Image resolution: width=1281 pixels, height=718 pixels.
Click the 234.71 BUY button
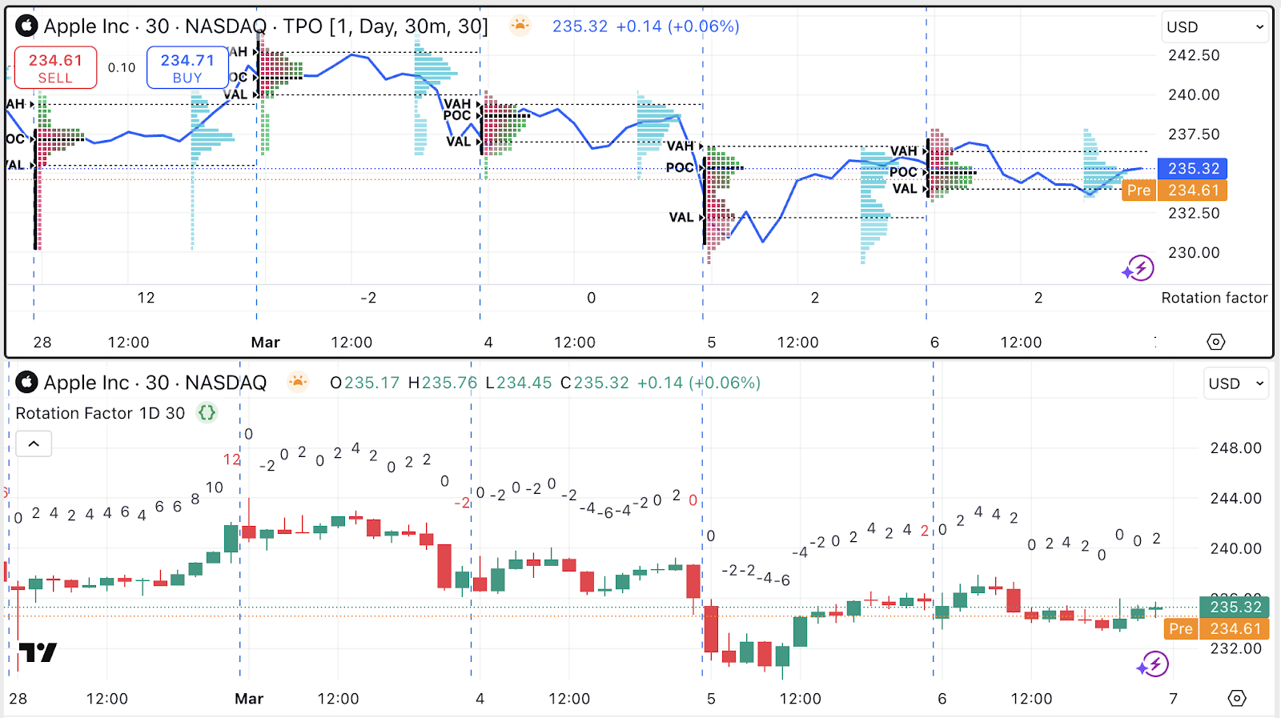[187, 68]
